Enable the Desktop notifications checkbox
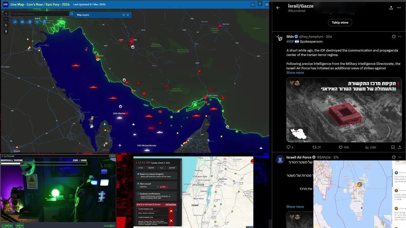Screen dimensions: 406x228 point(138,193)
